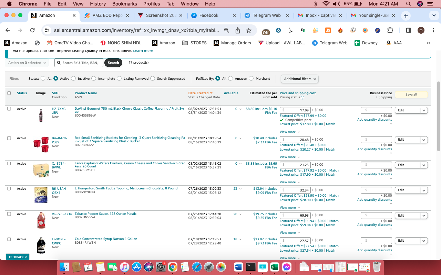Open the Profiles menu in menu bar
This screenshot has height=275, width=441.
point(152,4)
